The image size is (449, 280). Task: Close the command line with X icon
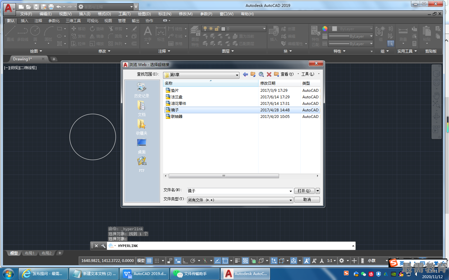coord(96,246)
